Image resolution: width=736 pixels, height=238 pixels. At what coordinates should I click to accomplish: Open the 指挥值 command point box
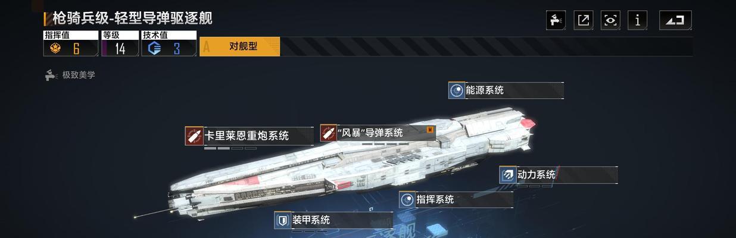click(70, 43)
